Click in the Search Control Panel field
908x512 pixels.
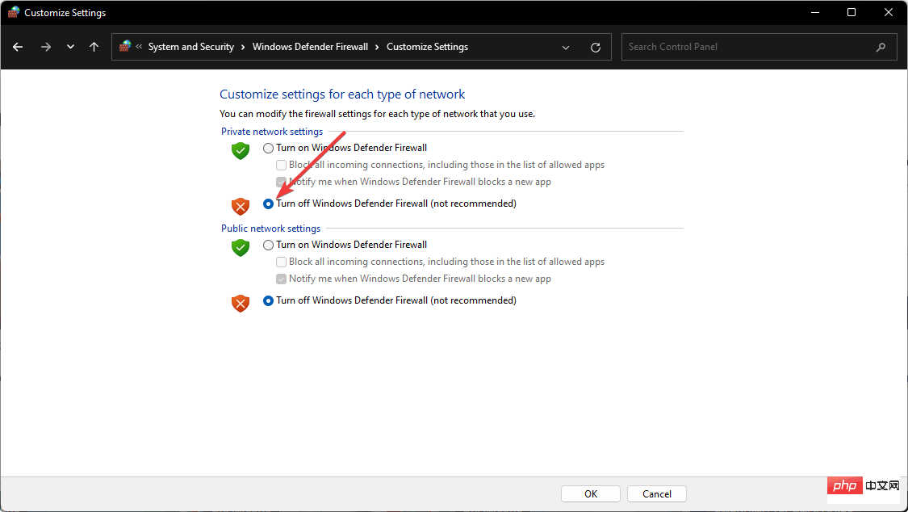pyautogui.click(x=747, y=47)
